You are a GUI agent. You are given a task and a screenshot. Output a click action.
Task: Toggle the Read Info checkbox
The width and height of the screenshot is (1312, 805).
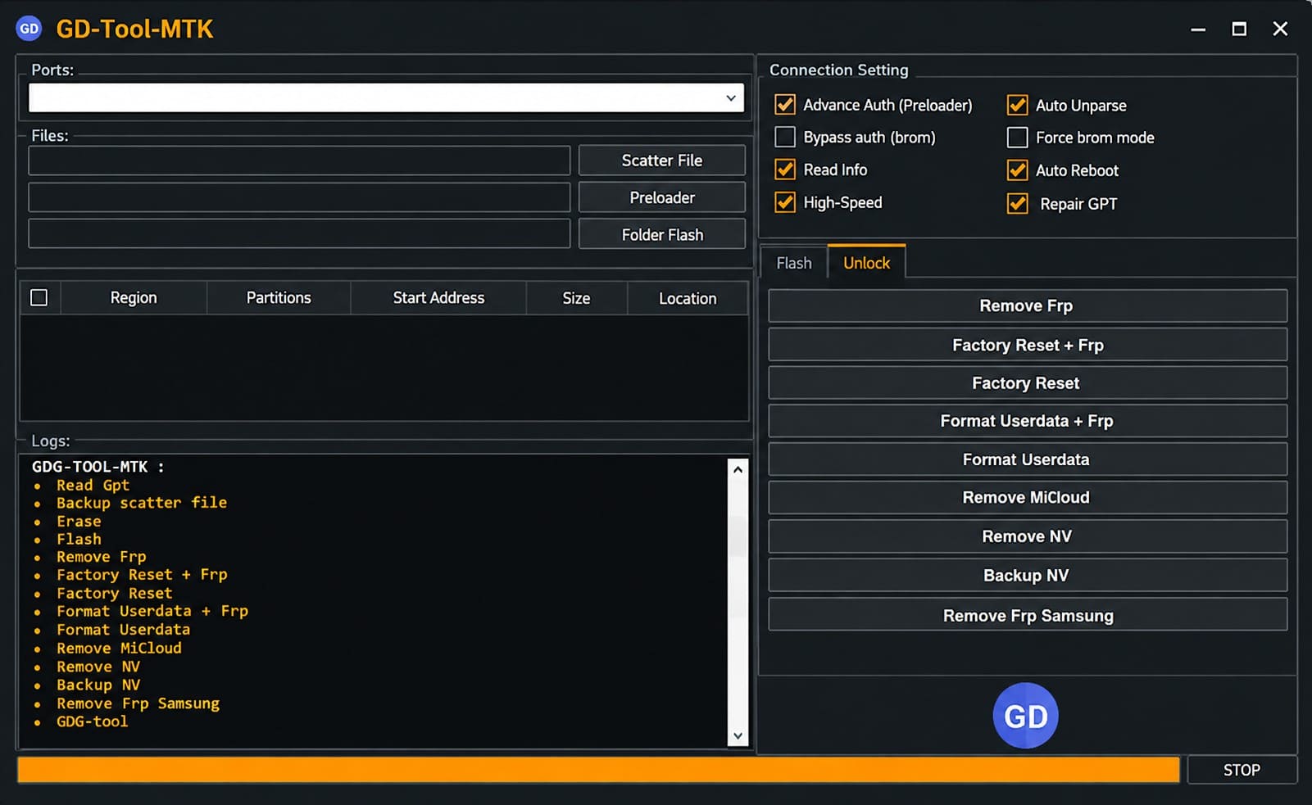tap(785, 170)
